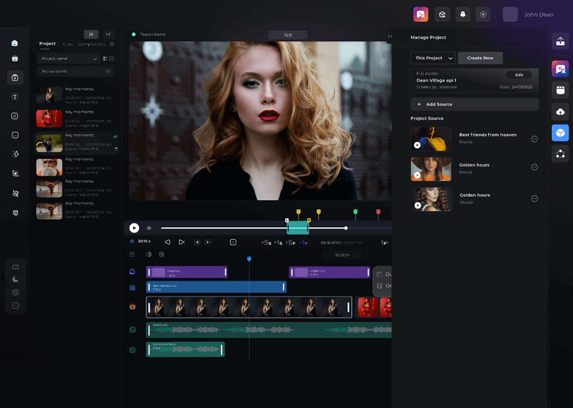This screenshot has height=408, width=573.
Task: Switch to the Clips tab
Action: 68,44
